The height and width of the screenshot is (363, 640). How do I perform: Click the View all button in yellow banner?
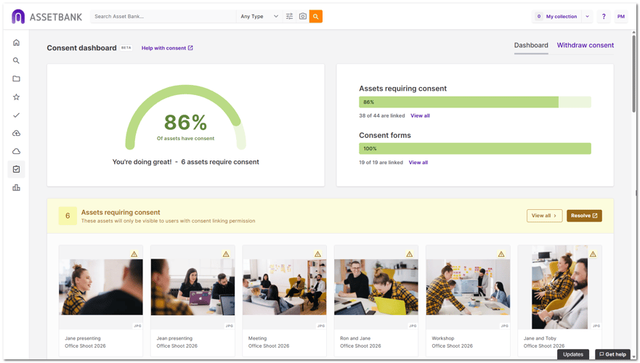pos(545,216)
